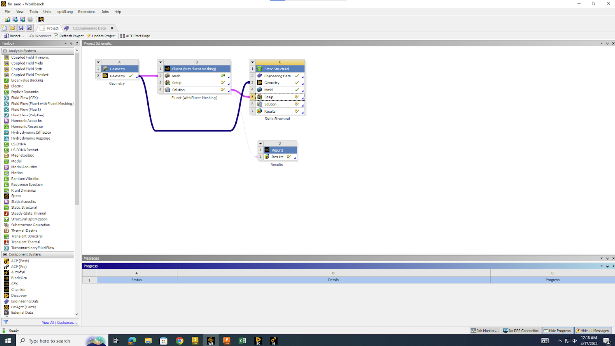Image resolution: width=615 pixels, height=346 pixels.
Task: Open Ansys Workbench from Windows taskbar
Action: (x=211, y=341)
